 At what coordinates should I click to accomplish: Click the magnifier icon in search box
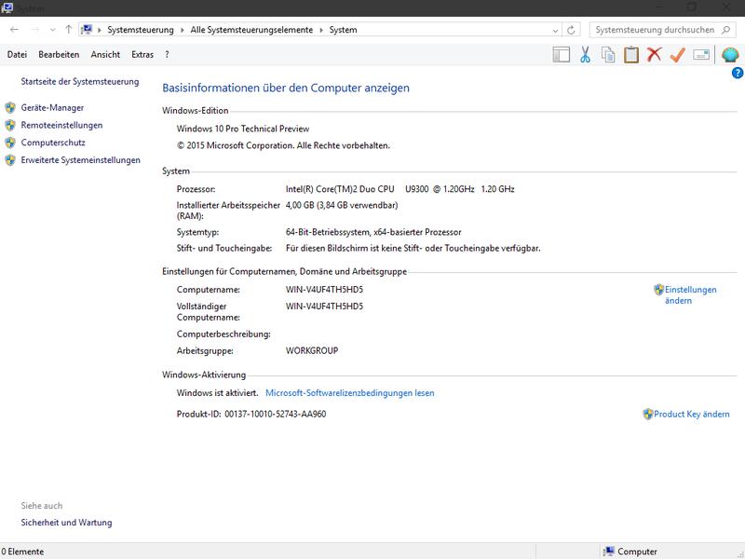click(725, 30)
